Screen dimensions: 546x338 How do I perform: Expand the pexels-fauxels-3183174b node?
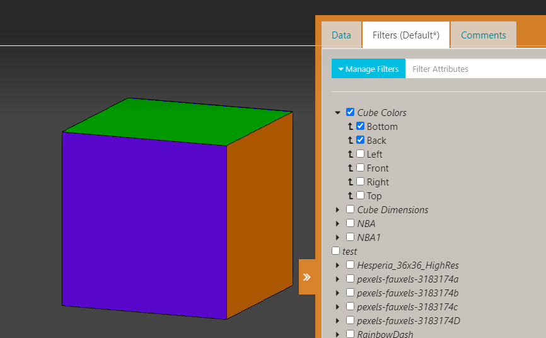[x=337, y=293]
